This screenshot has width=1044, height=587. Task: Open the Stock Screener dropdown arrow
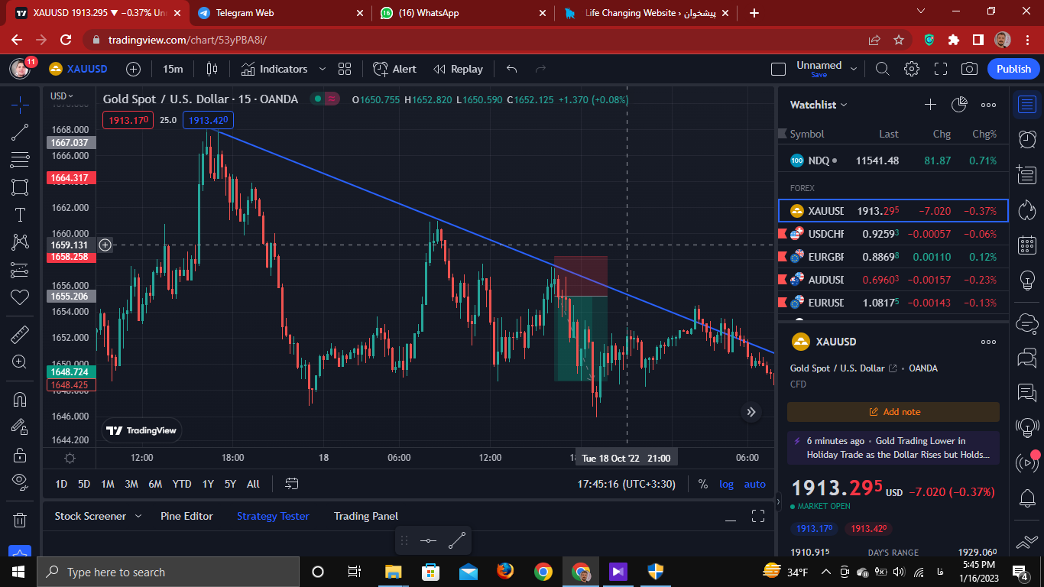coord(138,516)
